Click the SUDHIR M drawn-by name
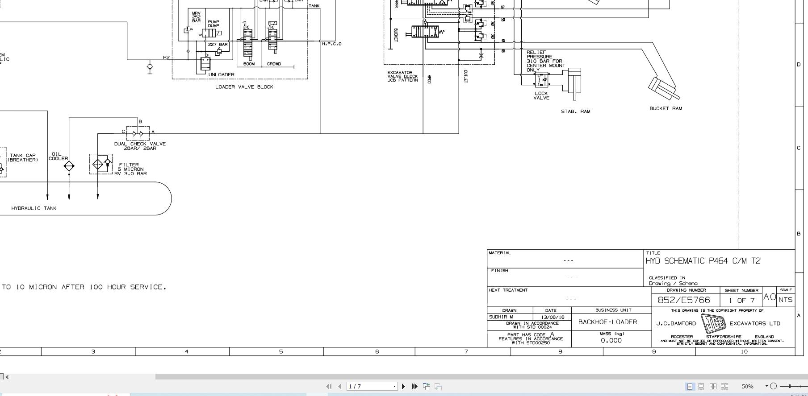This screenshot has height=396, width=808. 501,317
